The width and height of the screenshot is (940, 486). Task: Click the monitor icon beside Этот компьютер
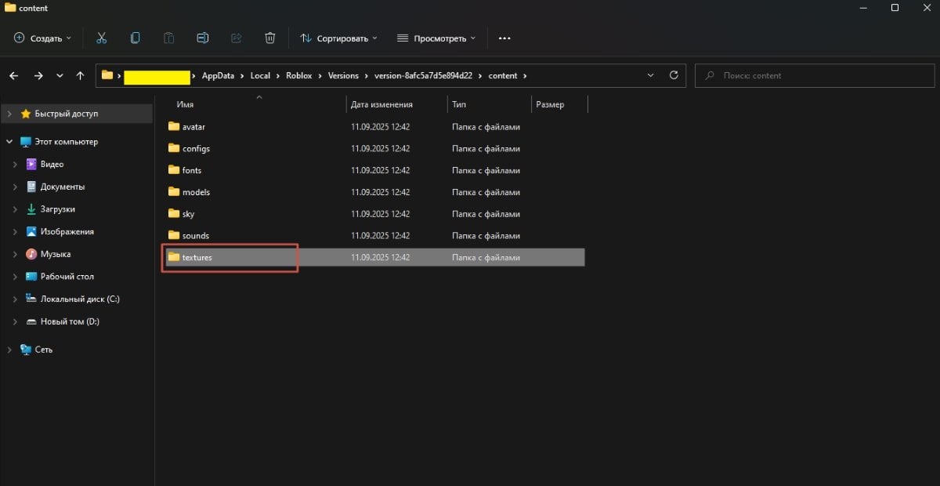(26, 142)
